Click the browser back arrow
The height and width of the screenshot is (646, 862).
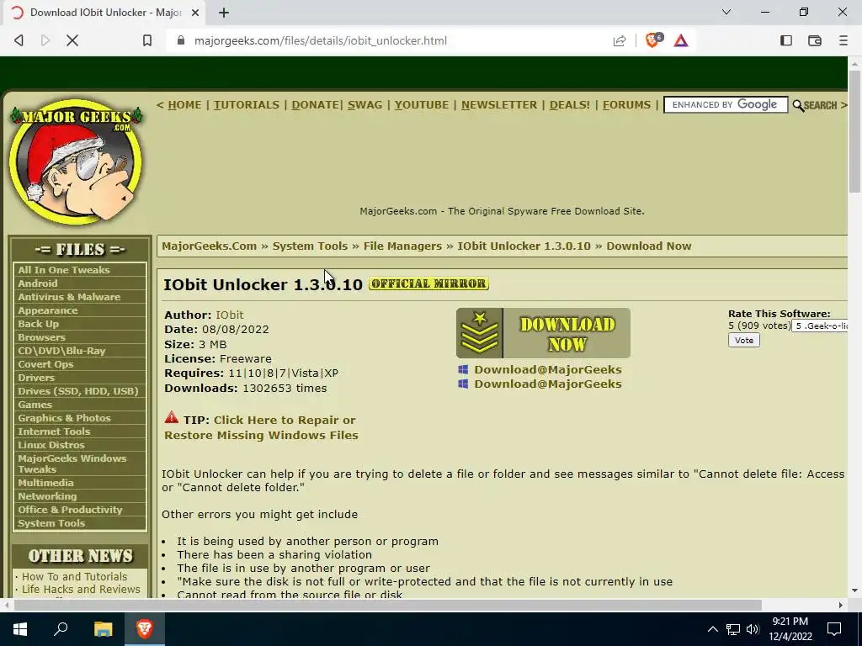pos(19,40)
